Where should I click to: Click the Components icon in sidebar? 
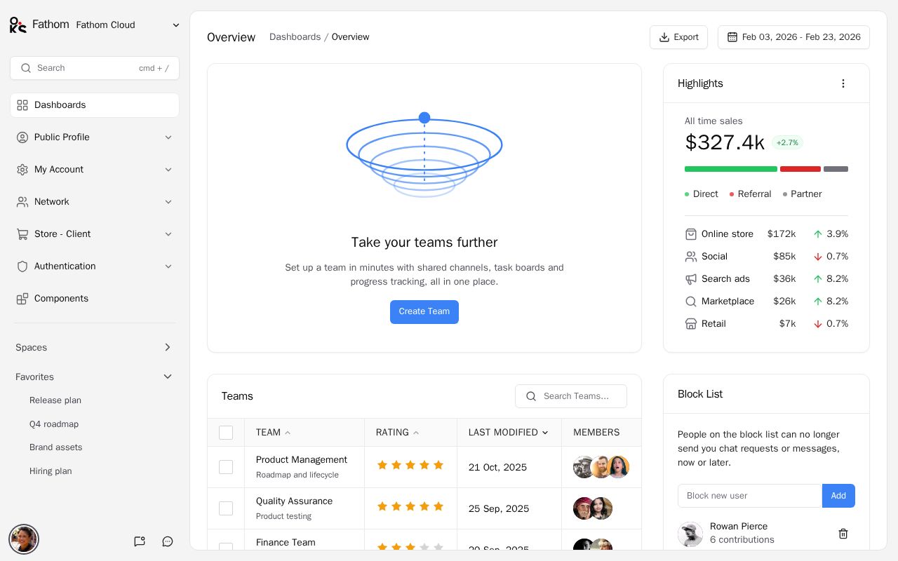tap(22, 299)
